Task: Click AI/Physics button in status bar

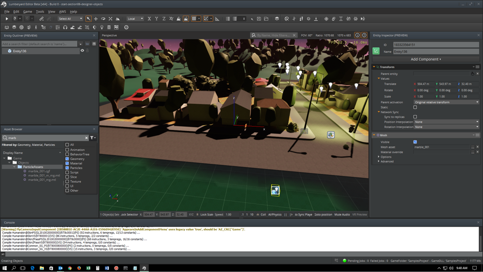Action: click(x=275, y=215)
